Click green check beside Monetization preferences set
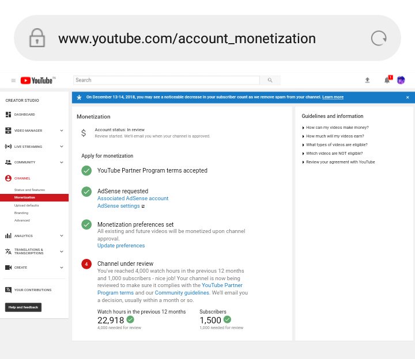Screen dimensions: 415x359 coord(86,225)
